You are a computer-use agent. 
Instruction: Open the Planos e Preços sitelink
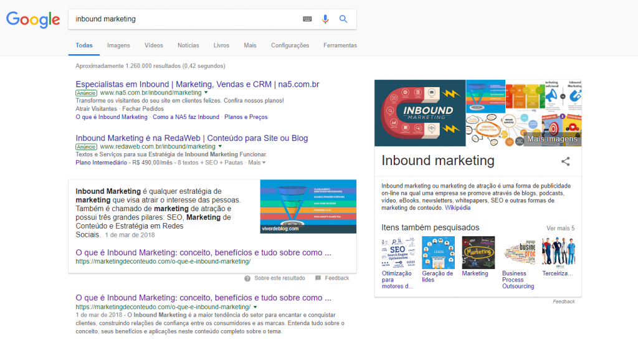245,117
